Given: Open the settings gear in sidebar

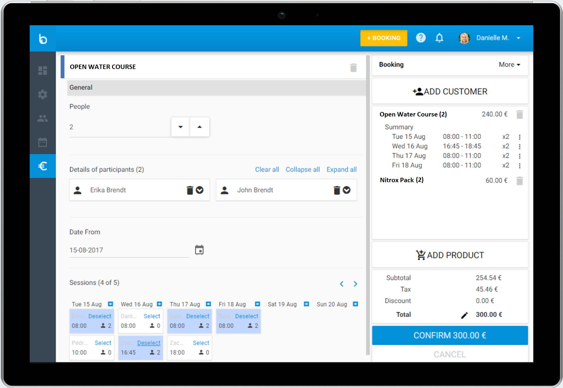Looking at the screenshot, I should [x=42, y=94].
